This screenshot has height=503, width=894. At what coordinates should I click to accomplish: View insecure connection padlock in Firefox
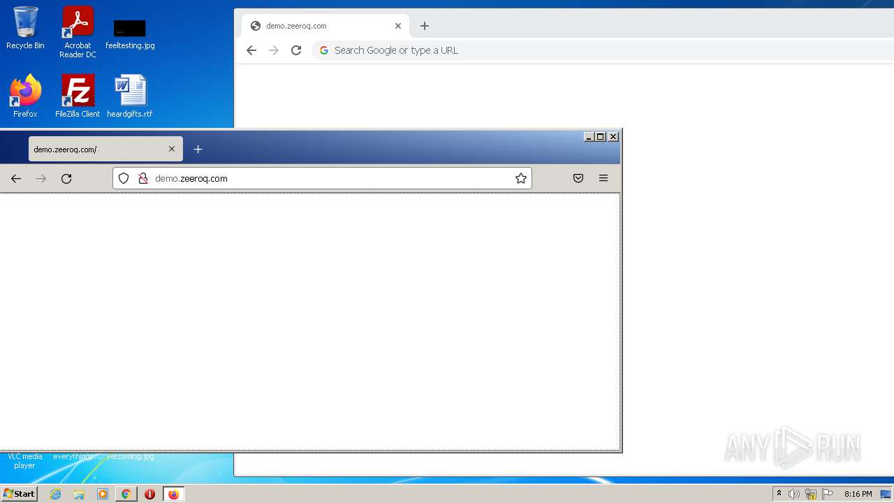click(x=142, y=178)
